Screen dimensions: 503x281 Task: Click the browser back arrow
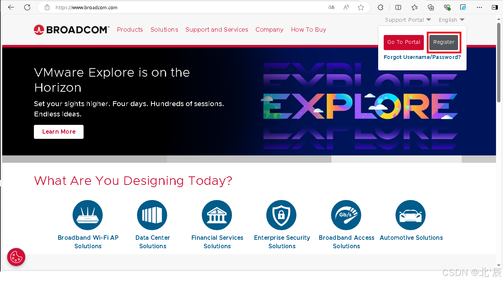[x=11, y=7]
